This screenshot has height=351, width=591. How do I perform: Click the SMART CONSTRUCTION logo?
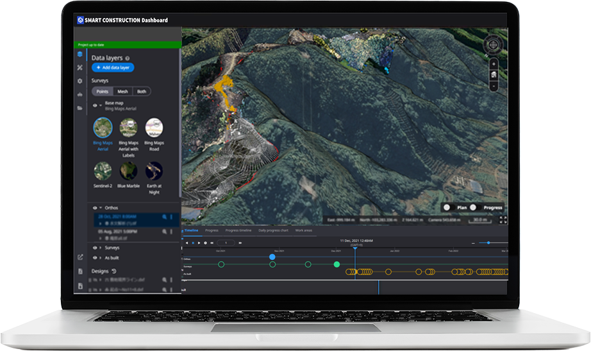point(80,20)
